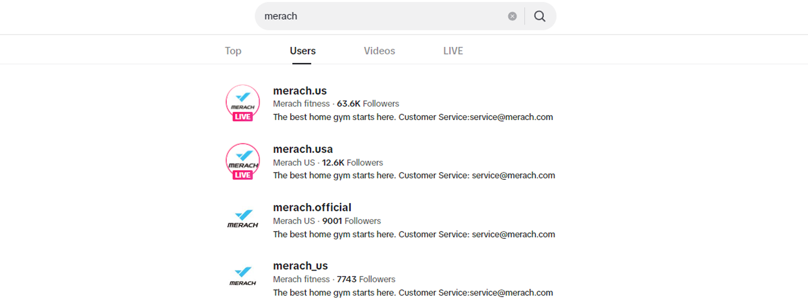Open the merach.us username link
Viewport: 808px width, 305px height.
[299, 91]
